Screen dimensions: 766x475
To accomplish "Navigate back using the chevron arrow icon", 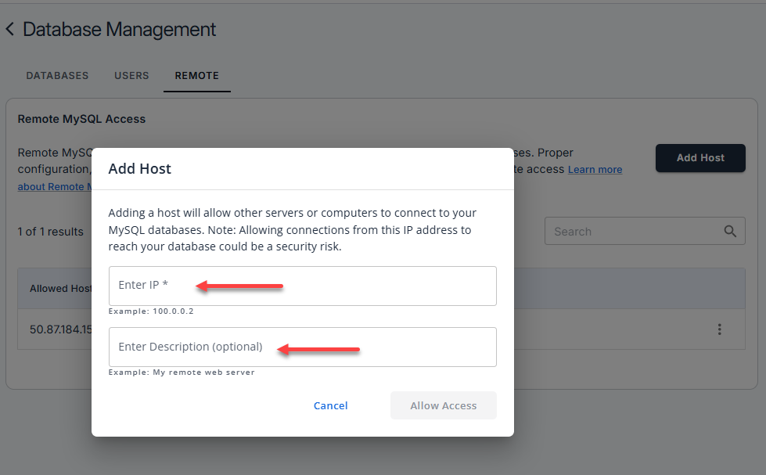I will (x=10, y=28).
